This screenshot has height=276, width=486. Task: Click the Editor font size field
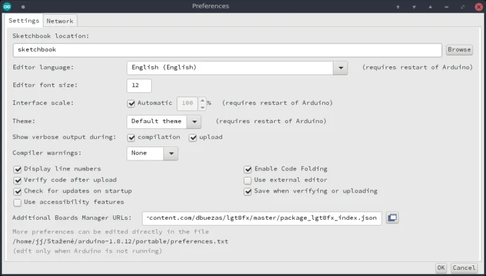click(x=139, y=86)
